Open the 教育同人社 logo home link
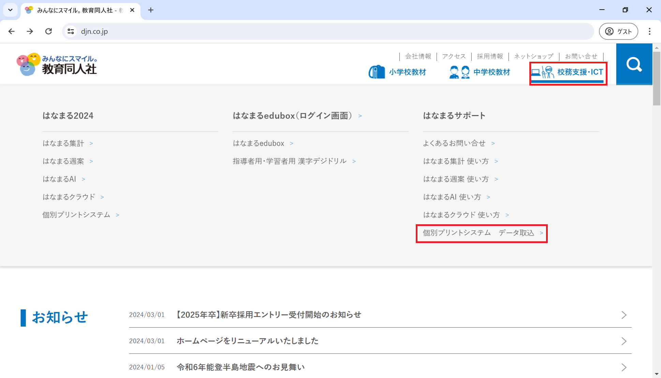661x378 pixels. tap(57, 64)
